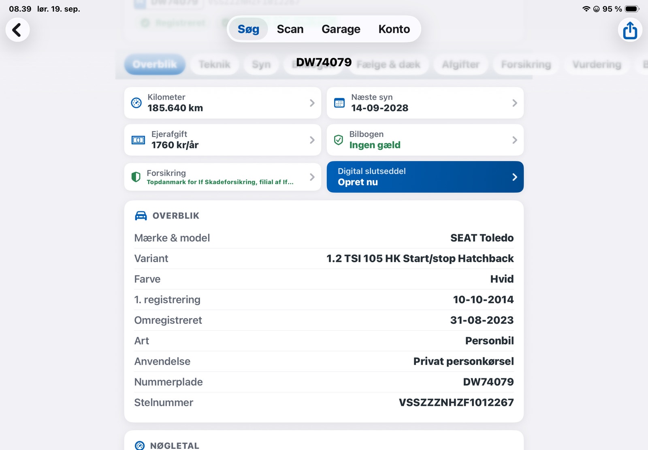This screenshot has height=450, width=648.
Task: Tap the Art row label
Action: point(142,341)
